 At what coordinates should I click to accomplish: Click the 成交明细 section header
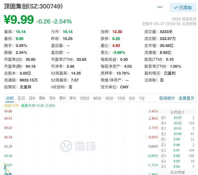point(177,173)
